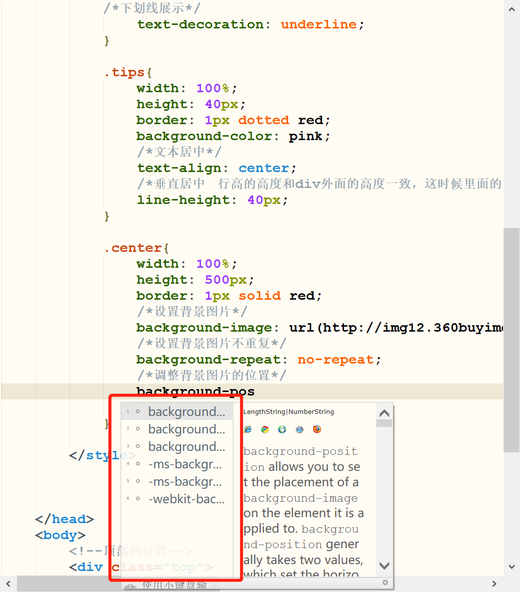This screenshot has width=520, height=592.
Task: Click 'width: 100%;' under .center
Action: click(187, 264)
